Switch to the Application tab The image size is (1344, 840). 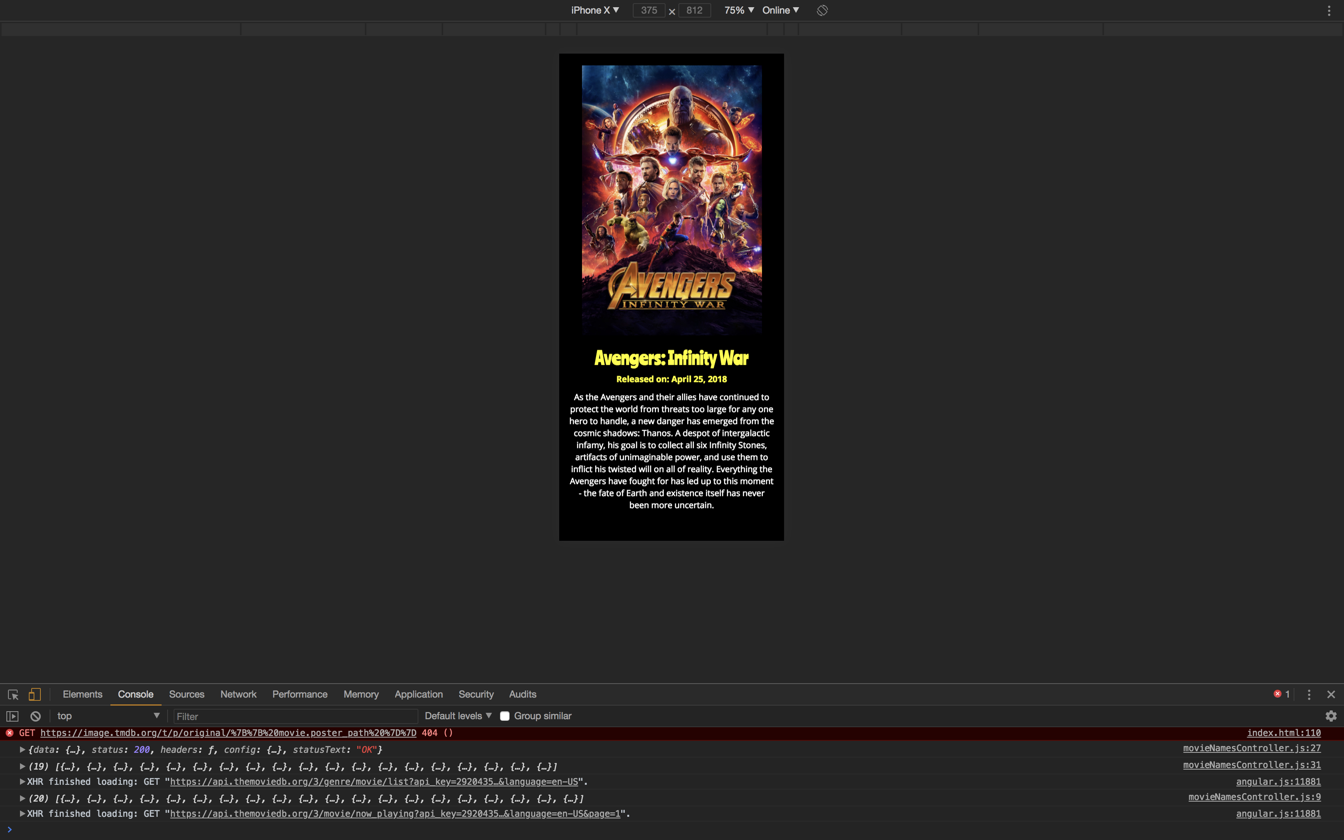point(418,694)
